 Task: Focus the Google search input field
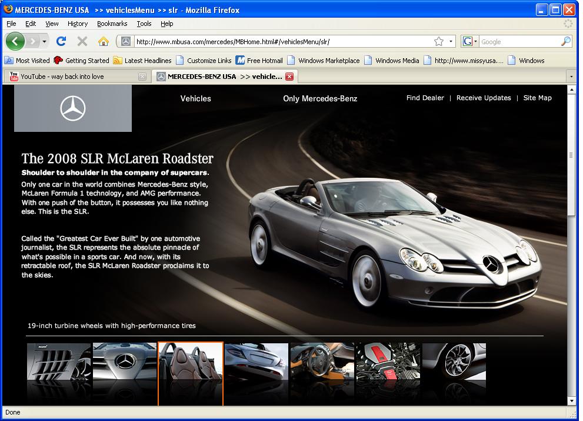(x=520, y=42)
